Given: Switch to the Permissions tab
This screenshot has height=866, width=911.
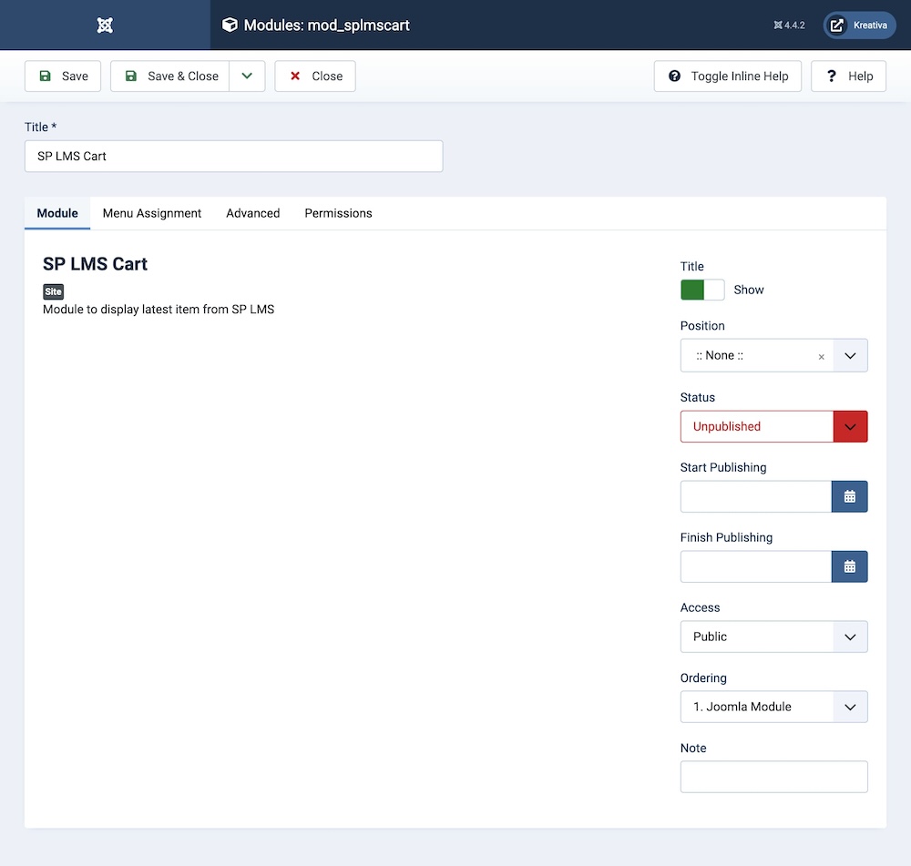Looking at the screenshot, I should 338,213.
